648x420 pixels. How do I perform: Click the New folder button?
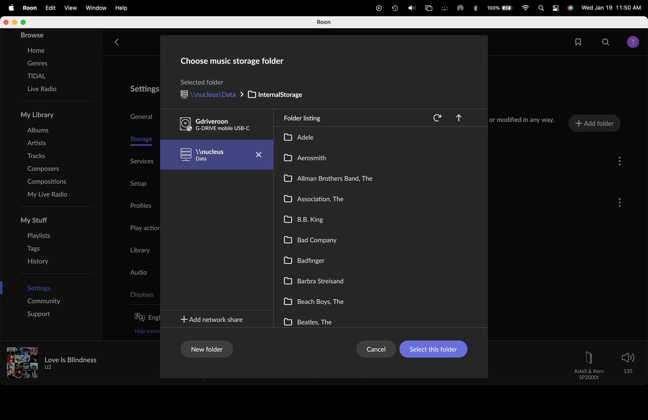pos(207,349)
